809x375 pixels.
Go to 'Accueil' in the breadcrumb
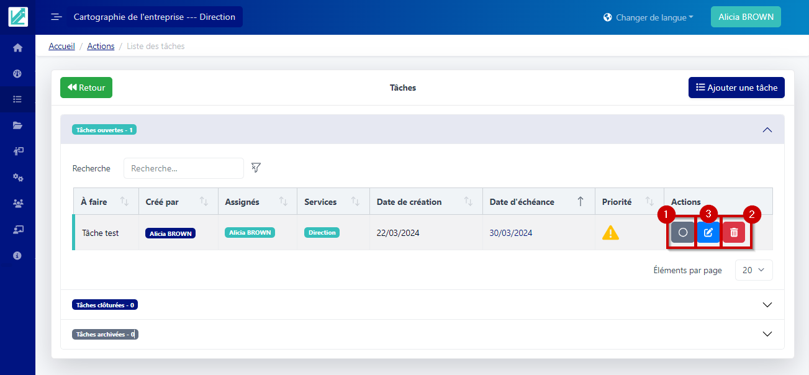[61, 46]
